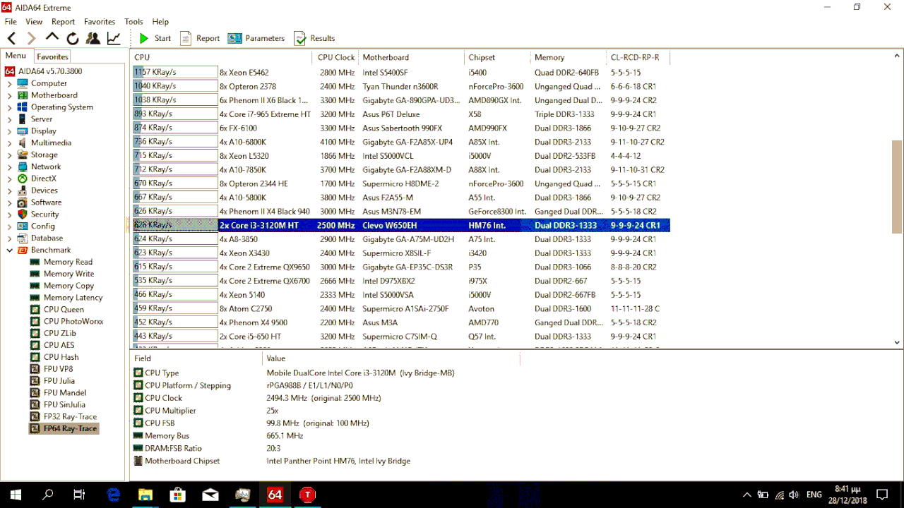Sort by CPU Clock column header
Screen dimensions: 904x508
[x=336, y=57]
